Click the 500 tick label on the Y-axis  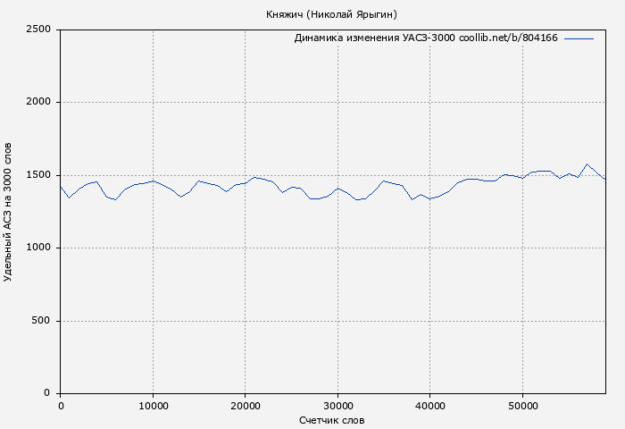pos(40,321)
